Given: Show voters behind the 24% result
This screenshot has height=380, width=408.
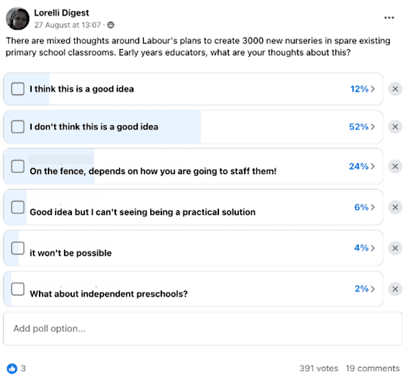Looking at the screenshot, I should 362,166.
